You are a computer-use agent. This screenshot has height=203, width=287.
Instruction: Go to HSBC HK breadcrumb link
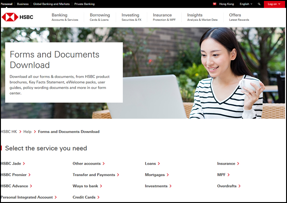(9, 132)
